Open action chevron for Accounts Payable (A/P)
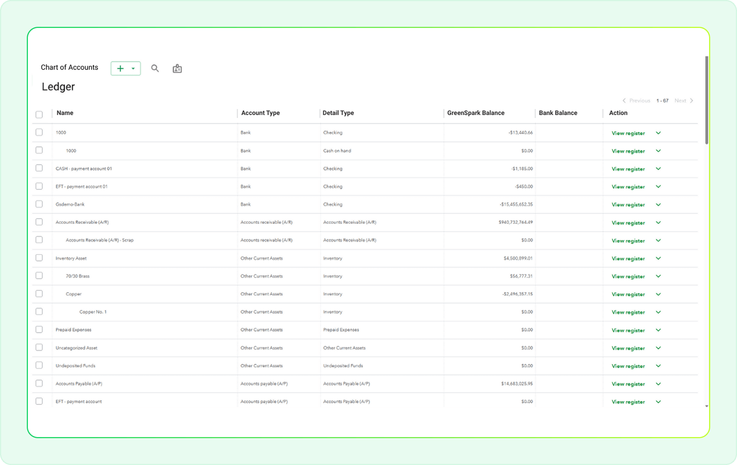This screenshot has width=737, height=465. [x=658, y=384]
